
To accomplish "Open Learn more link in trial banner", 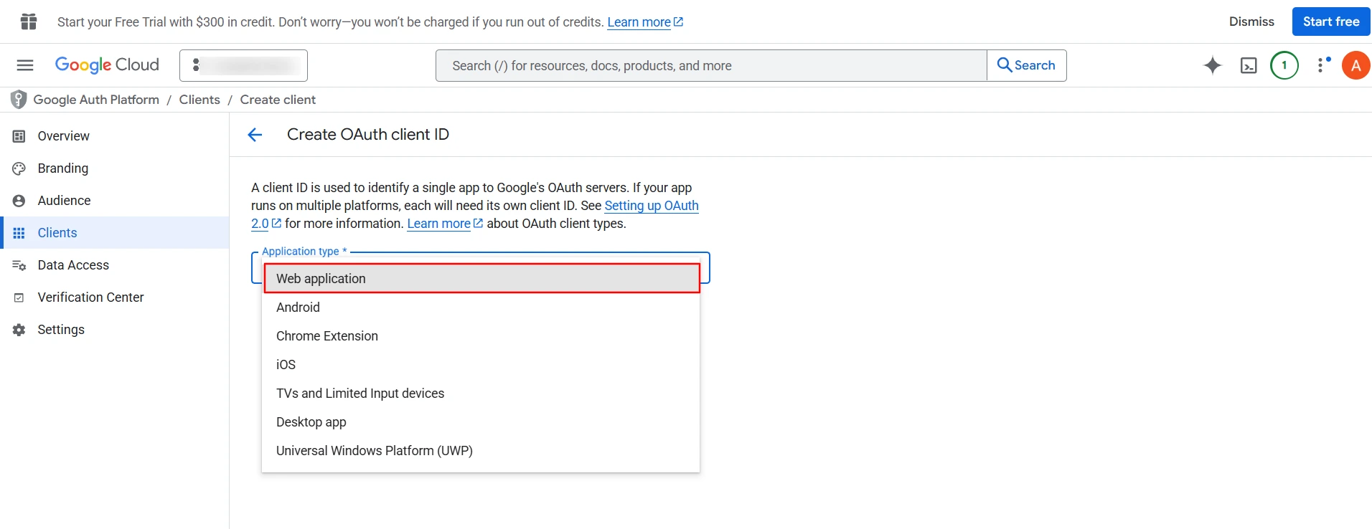I will click(645, 22).
